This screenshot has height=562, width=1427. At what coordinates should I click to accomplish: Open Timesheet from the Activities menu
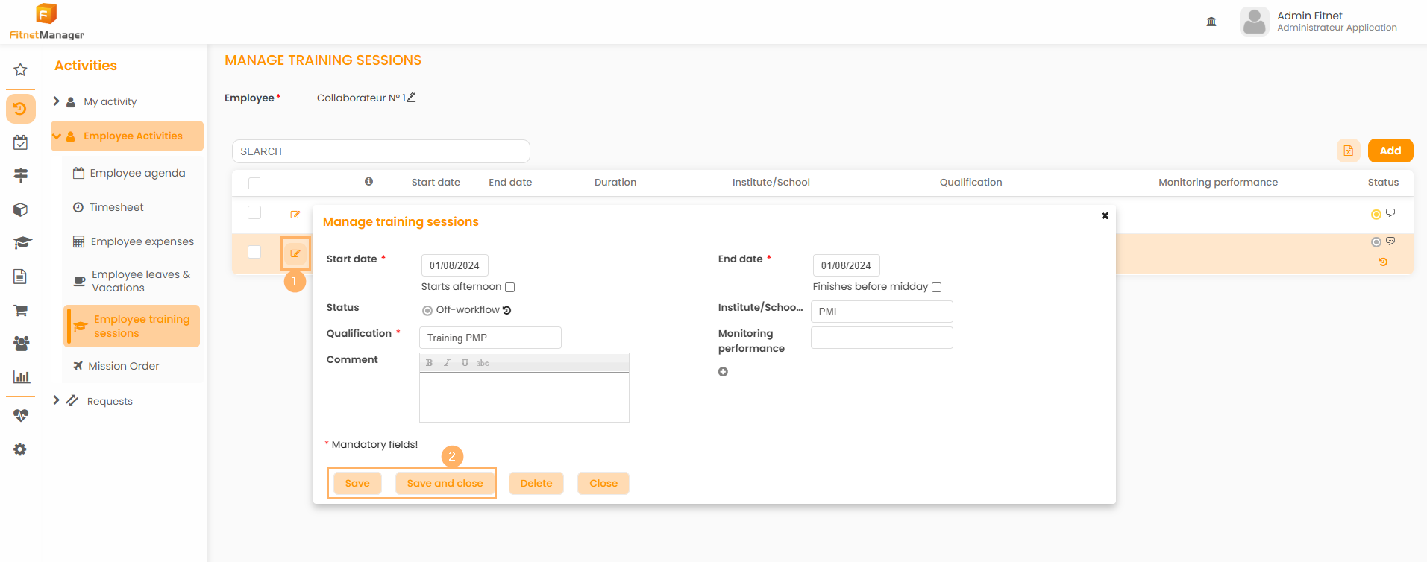pos(116,207)
